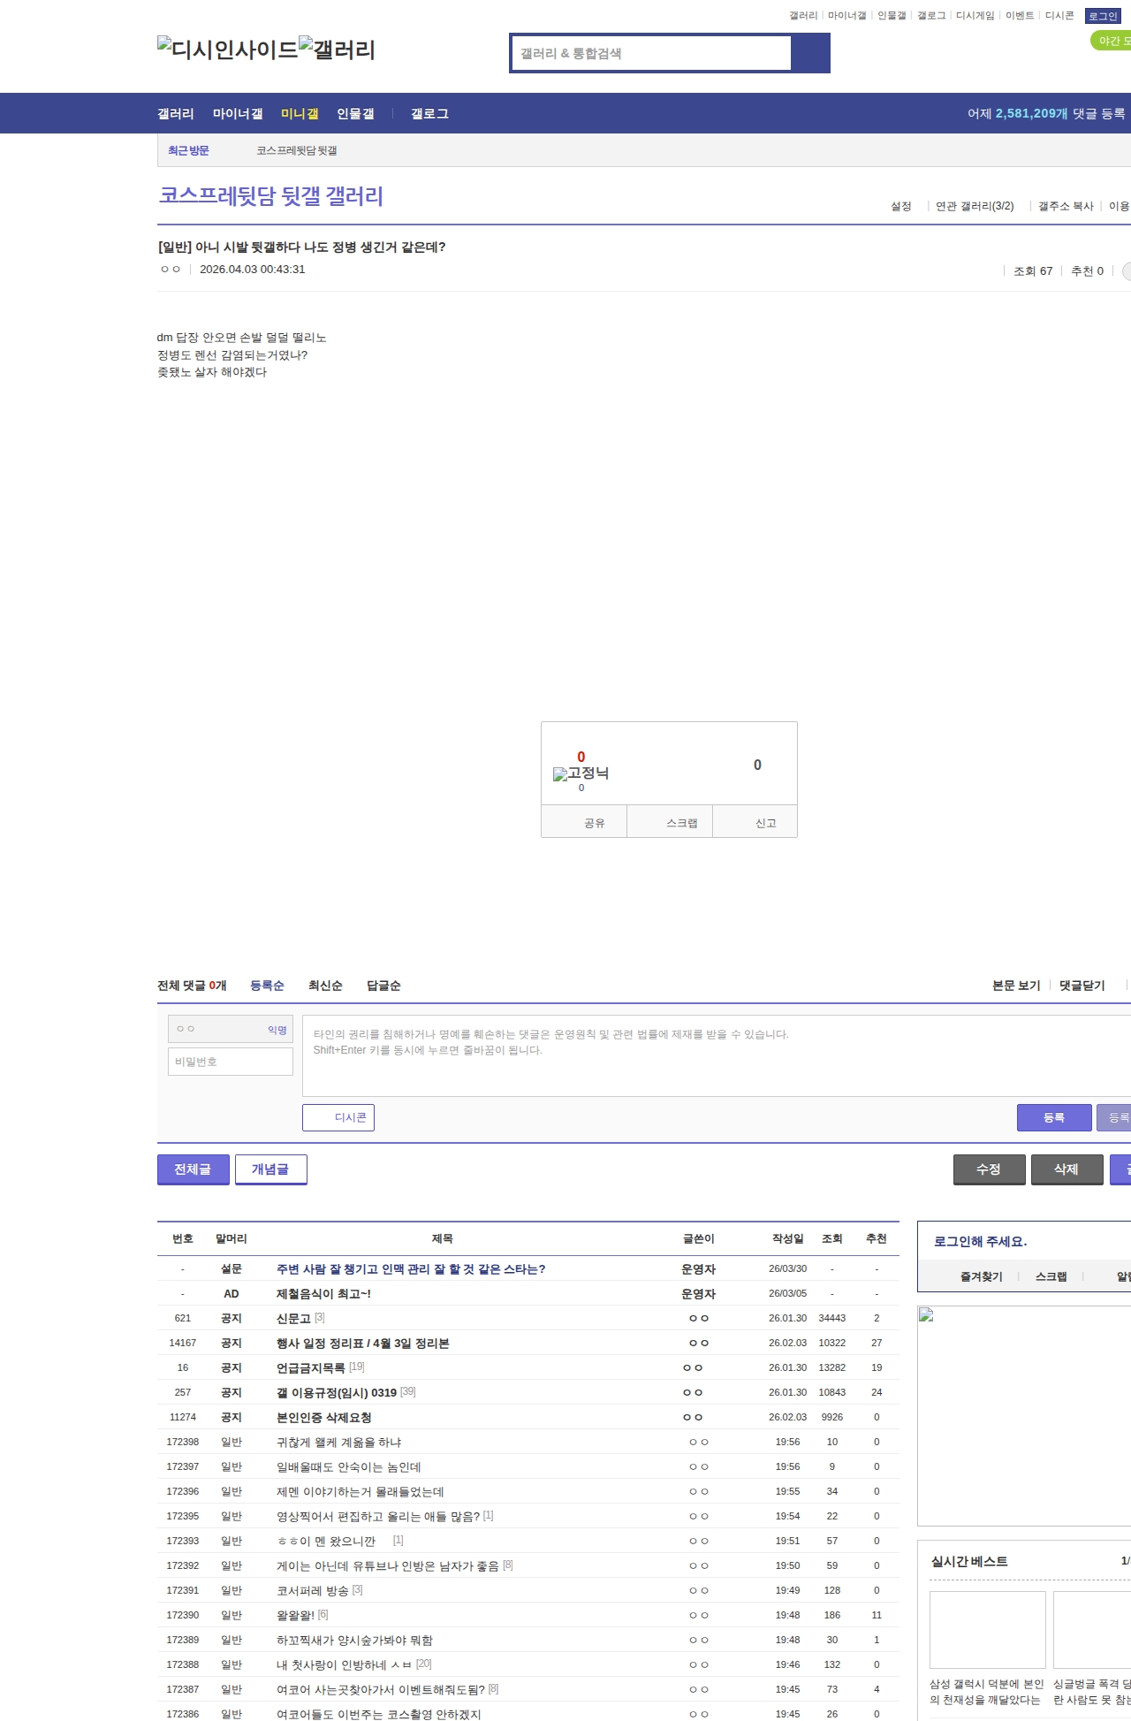1131x1721 pixels.
Task: Open 실시간 베스트 thumbnail for 삼성 갤럭시
Action: [x=988, y=1630]
